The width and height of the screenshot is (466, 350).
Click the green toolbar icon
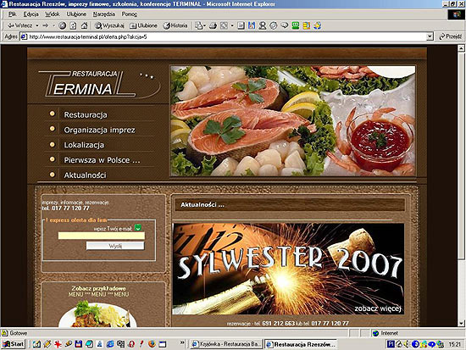(296, 25)
